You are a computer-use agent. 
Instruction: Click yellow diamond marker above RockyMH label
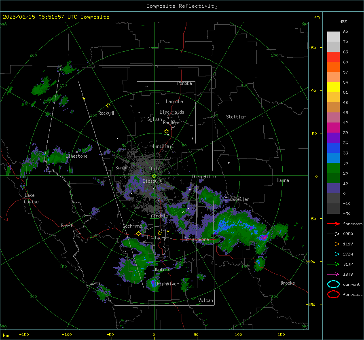click(108, 106)
